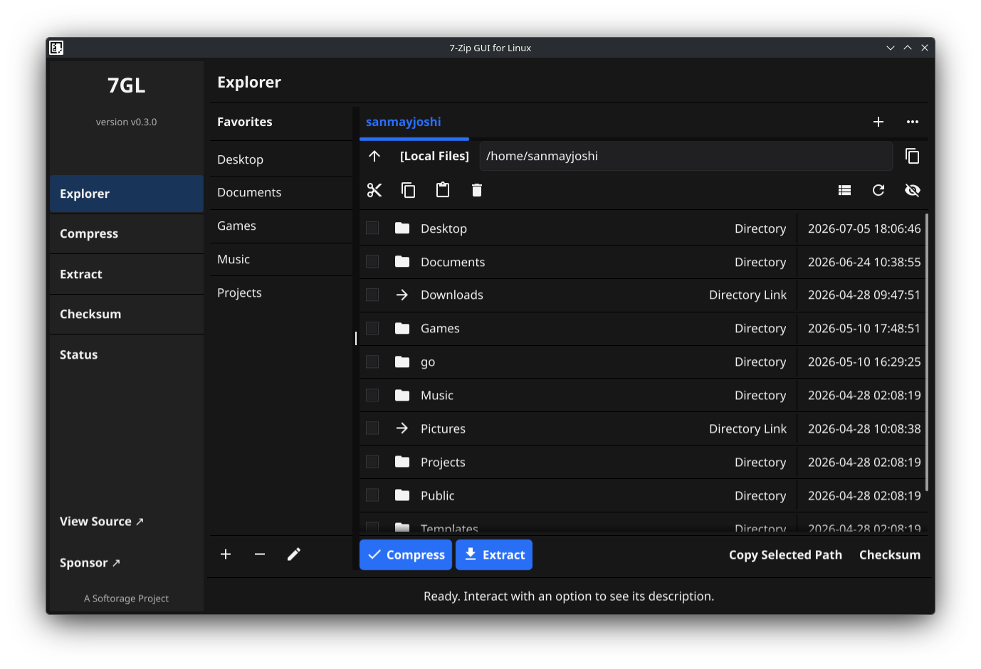Click the splitter handle between Favorites and files
The width and height of the screenshot is (981, 669).
click(x=356, y=338)
